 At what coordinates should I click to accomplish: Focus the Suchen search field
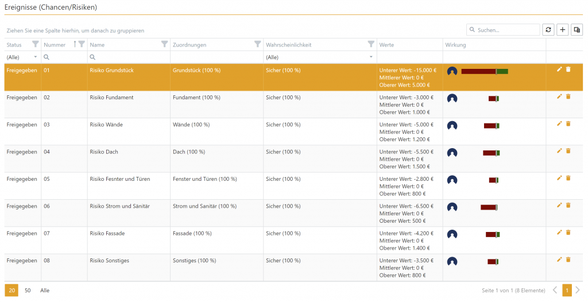click(503, 30)
